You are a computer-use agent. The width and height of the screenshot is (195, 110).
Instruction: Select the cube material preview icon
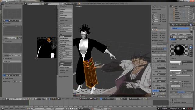(x=191, y=50)
